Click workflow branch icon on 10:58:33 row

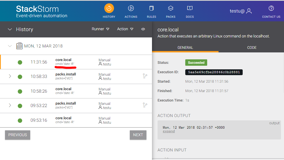[145, 76]
